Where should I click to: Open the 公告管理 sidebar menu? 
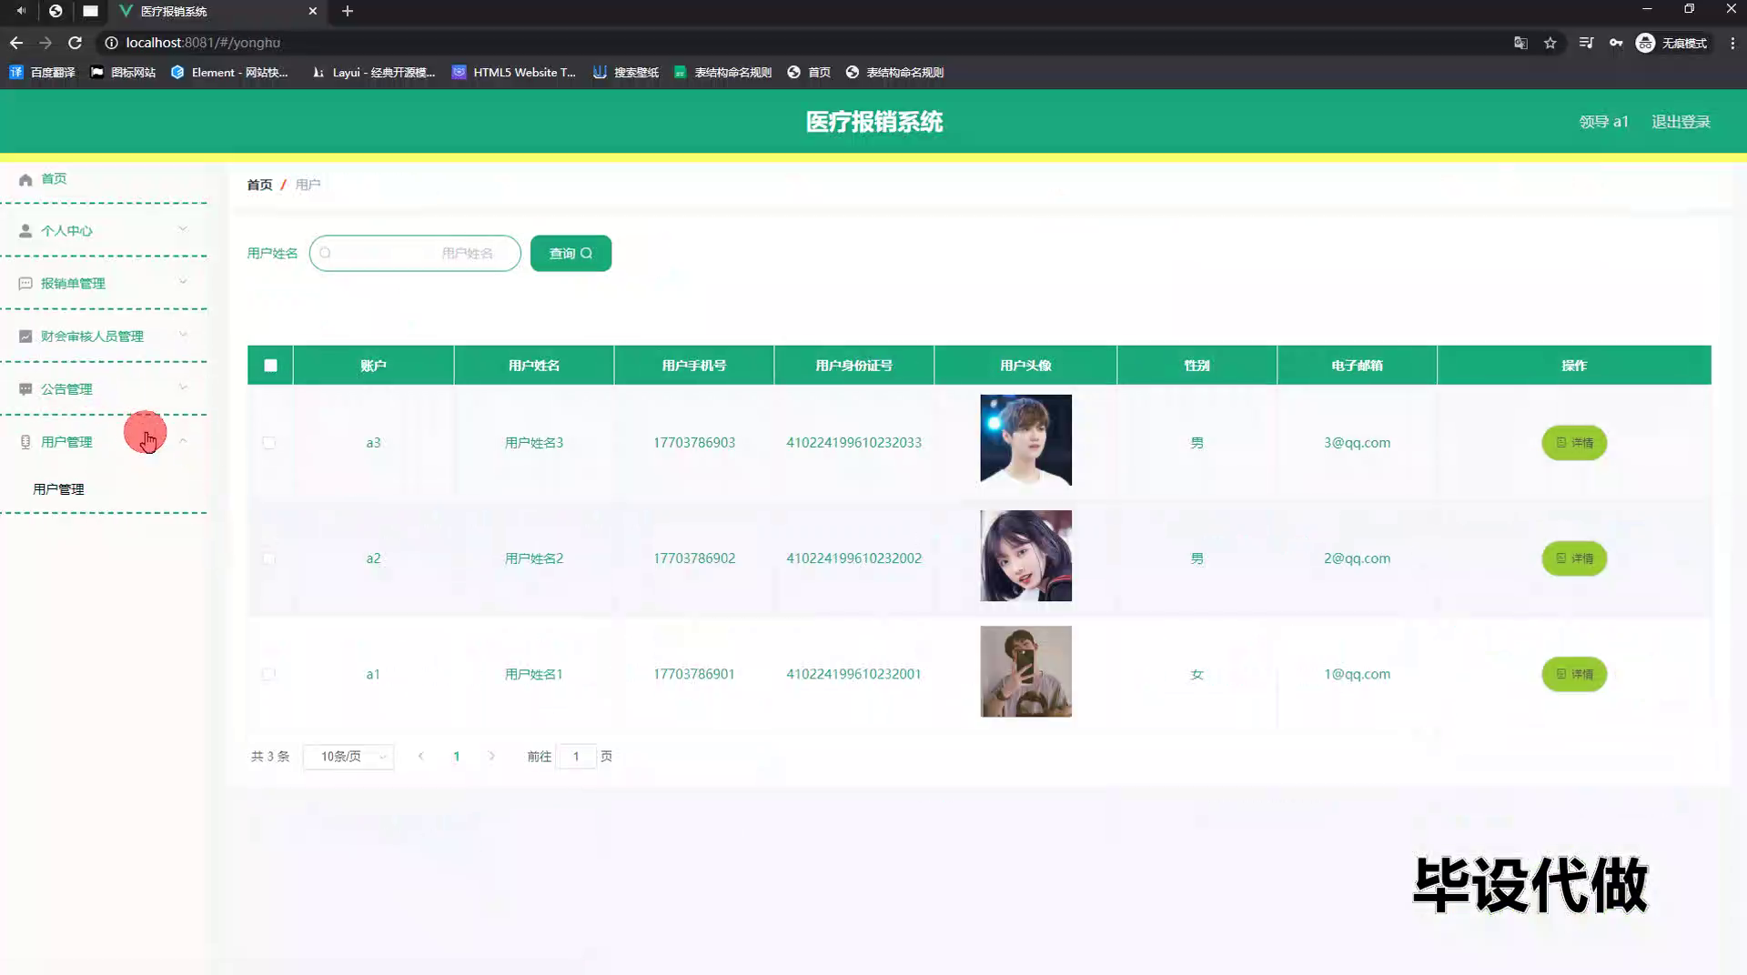click(x=104, y=389)
